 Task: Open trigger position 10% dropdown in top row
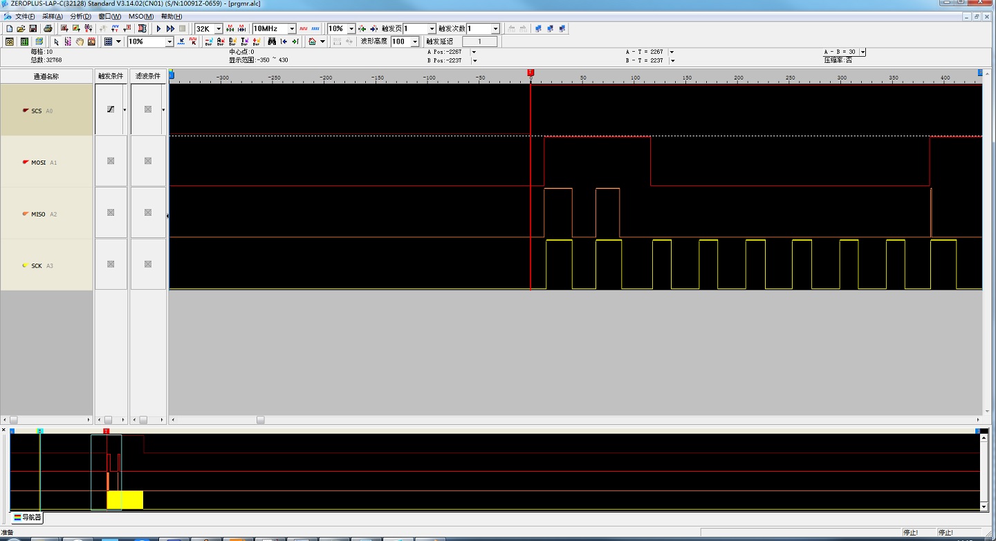[x=351, y=28]
